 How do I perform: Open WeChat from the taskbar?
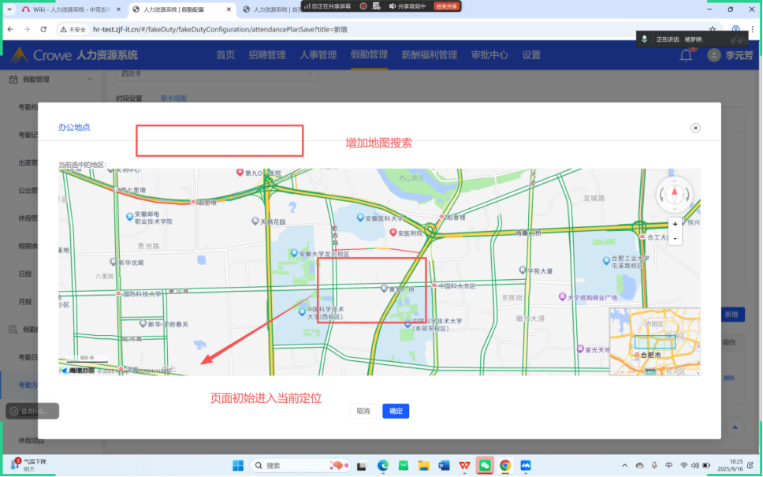point(485,465)
